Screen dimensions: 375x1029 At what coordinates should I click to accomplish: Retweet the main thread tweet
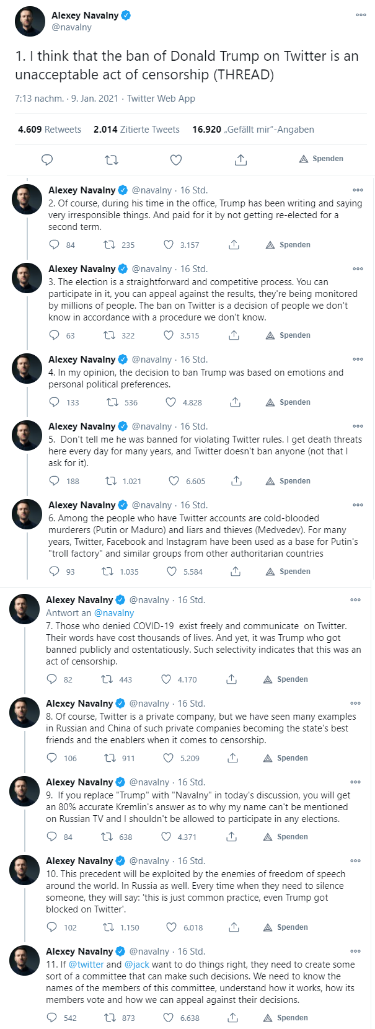pos(112,160)
